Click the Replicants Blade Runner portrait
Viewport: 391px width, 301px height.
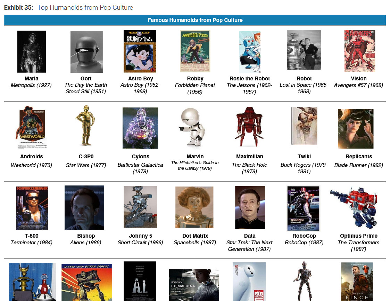tap(356, 129)
